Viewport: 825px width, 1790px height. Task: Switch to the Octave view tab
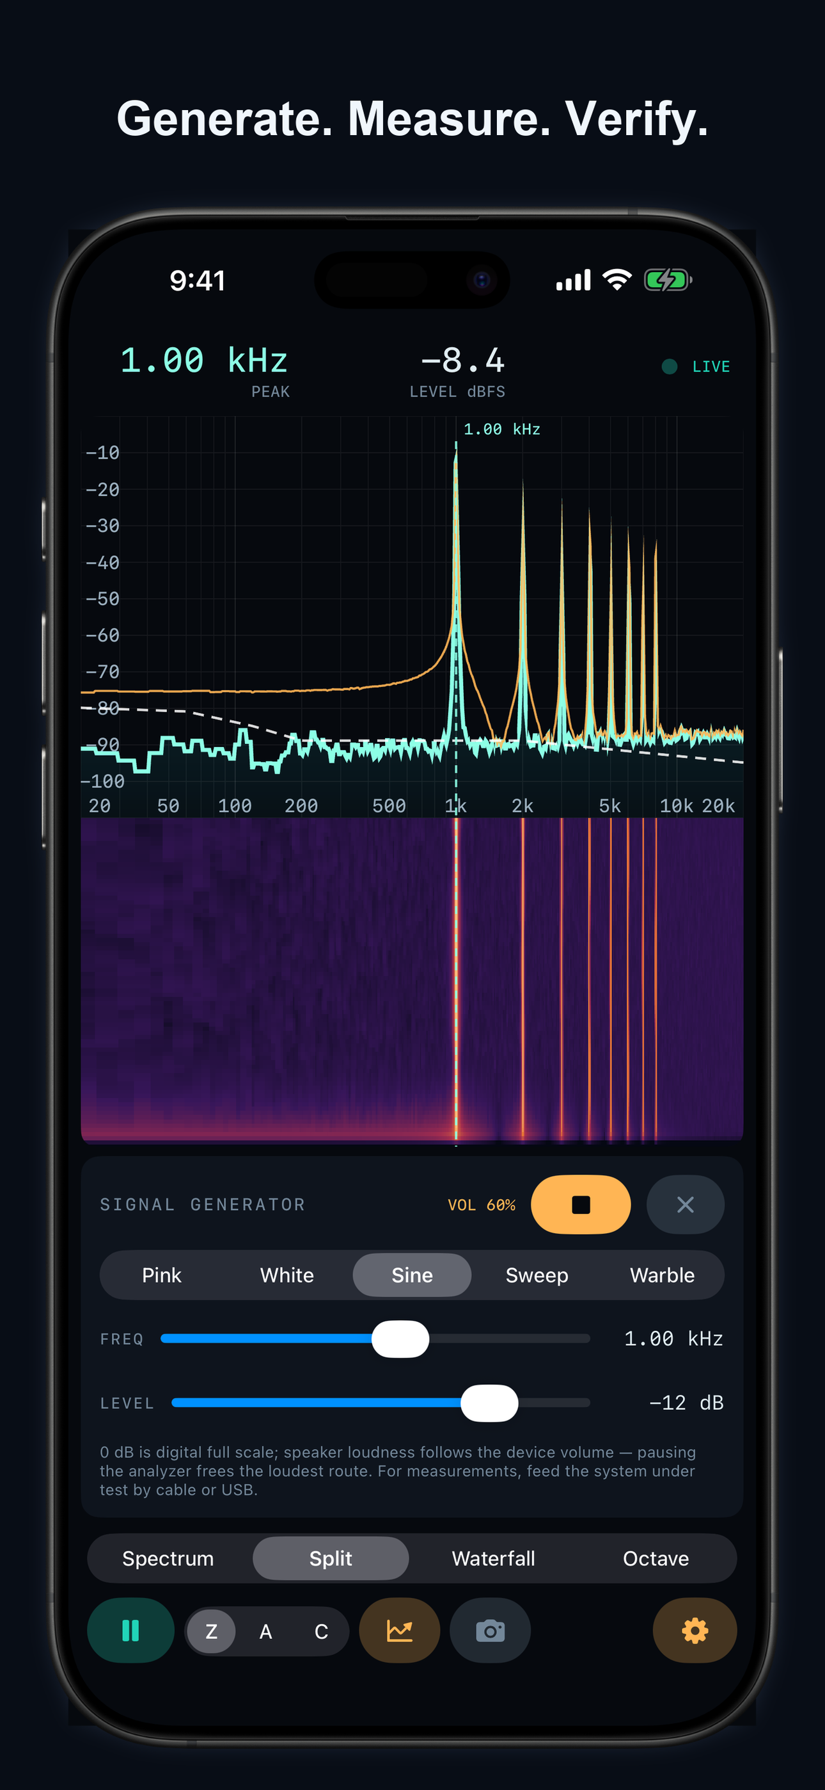tap(656, 1559)
